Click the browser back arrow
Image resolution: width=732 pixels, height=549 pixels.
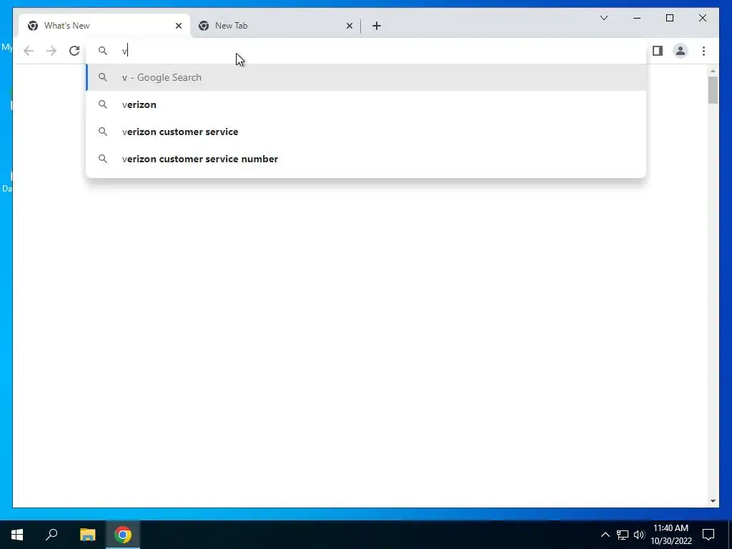click(29, 51)
